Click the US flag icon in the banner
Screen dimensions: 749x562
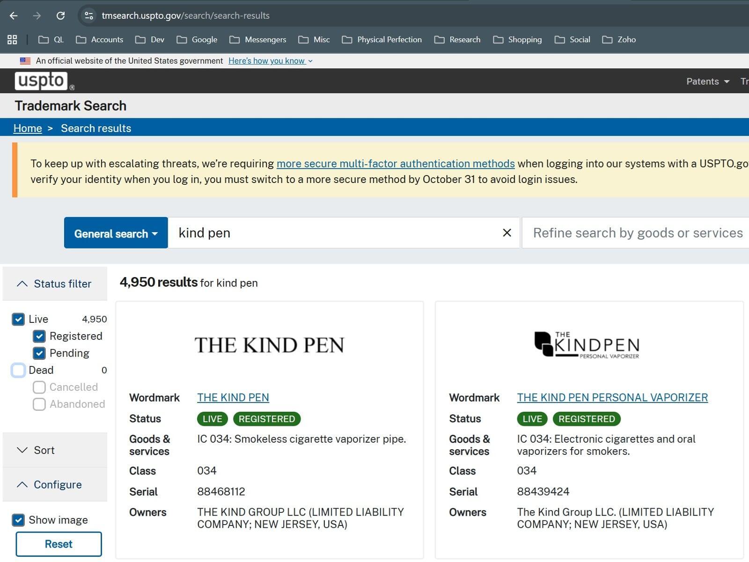coord(25,61)
